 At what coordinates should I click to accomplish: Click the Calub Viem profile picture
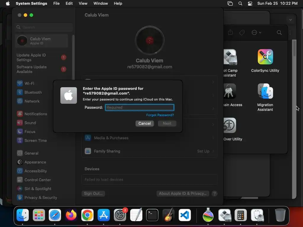[x=149, y=40]
